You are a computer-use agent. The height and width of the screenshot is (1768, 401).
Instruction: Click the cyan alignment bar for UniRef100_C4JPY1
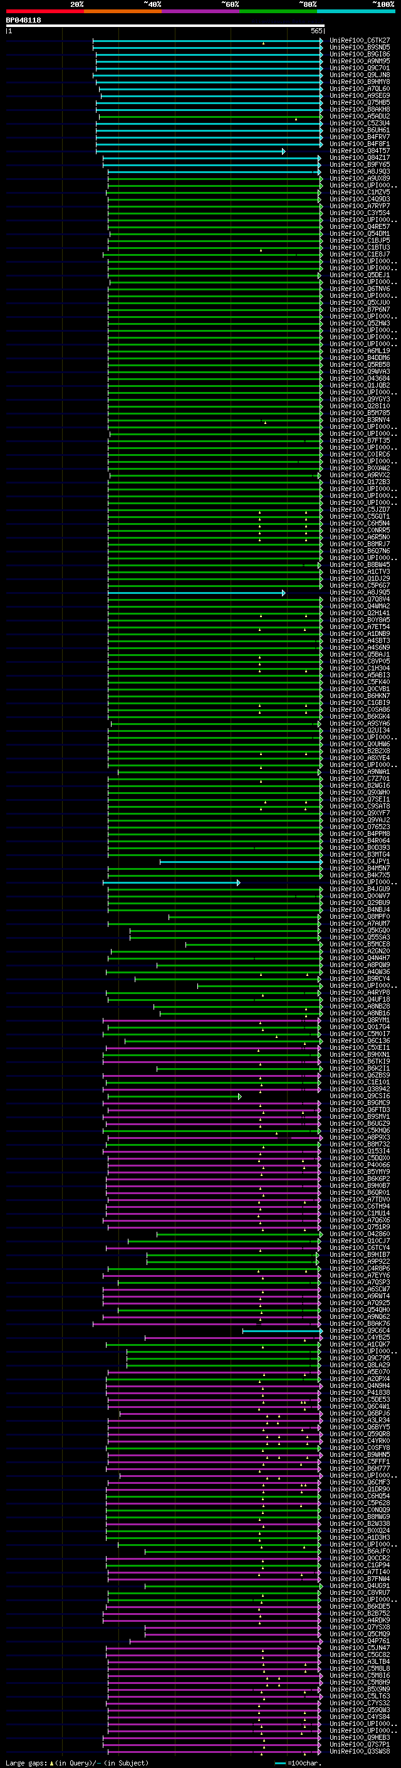tap(241, 861)
